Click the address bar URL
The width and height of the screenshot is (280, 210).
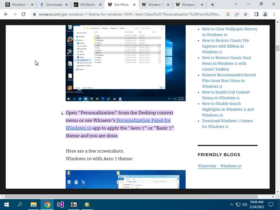(130, 14)
